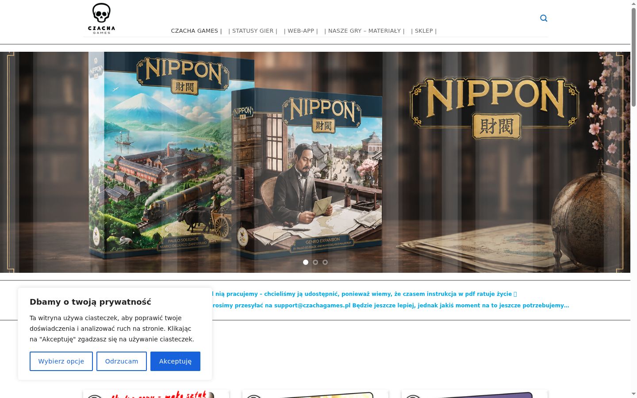This screenshot has width=637, height=398.
Task: Click the scrollbar up arrow
Action: 633,4
